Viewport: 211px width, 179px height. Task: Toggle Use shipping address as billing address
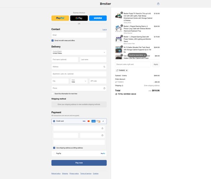coord(54,148)
